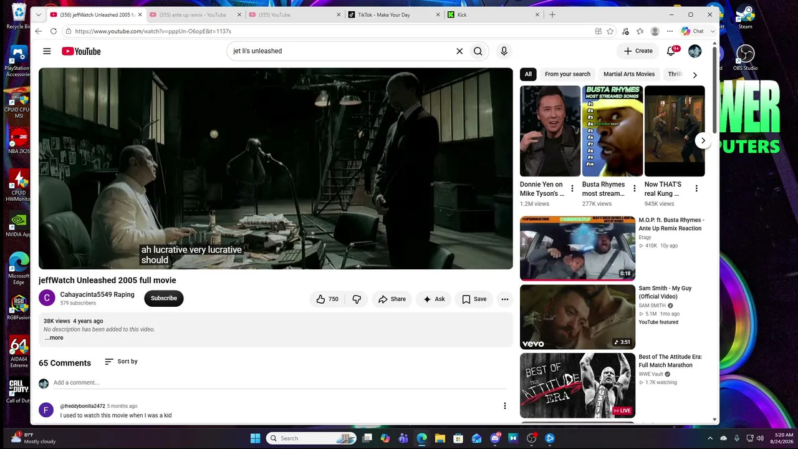Add page to favorites with star icon
This screenshot has height=449, width=798.
[610, 31]
